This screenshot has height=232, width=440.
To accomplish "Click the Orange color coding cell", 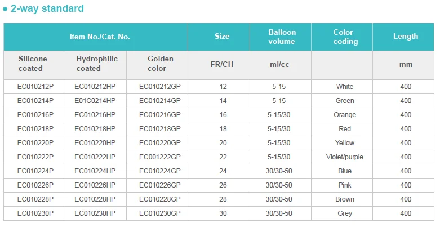I will coord(345,115).
